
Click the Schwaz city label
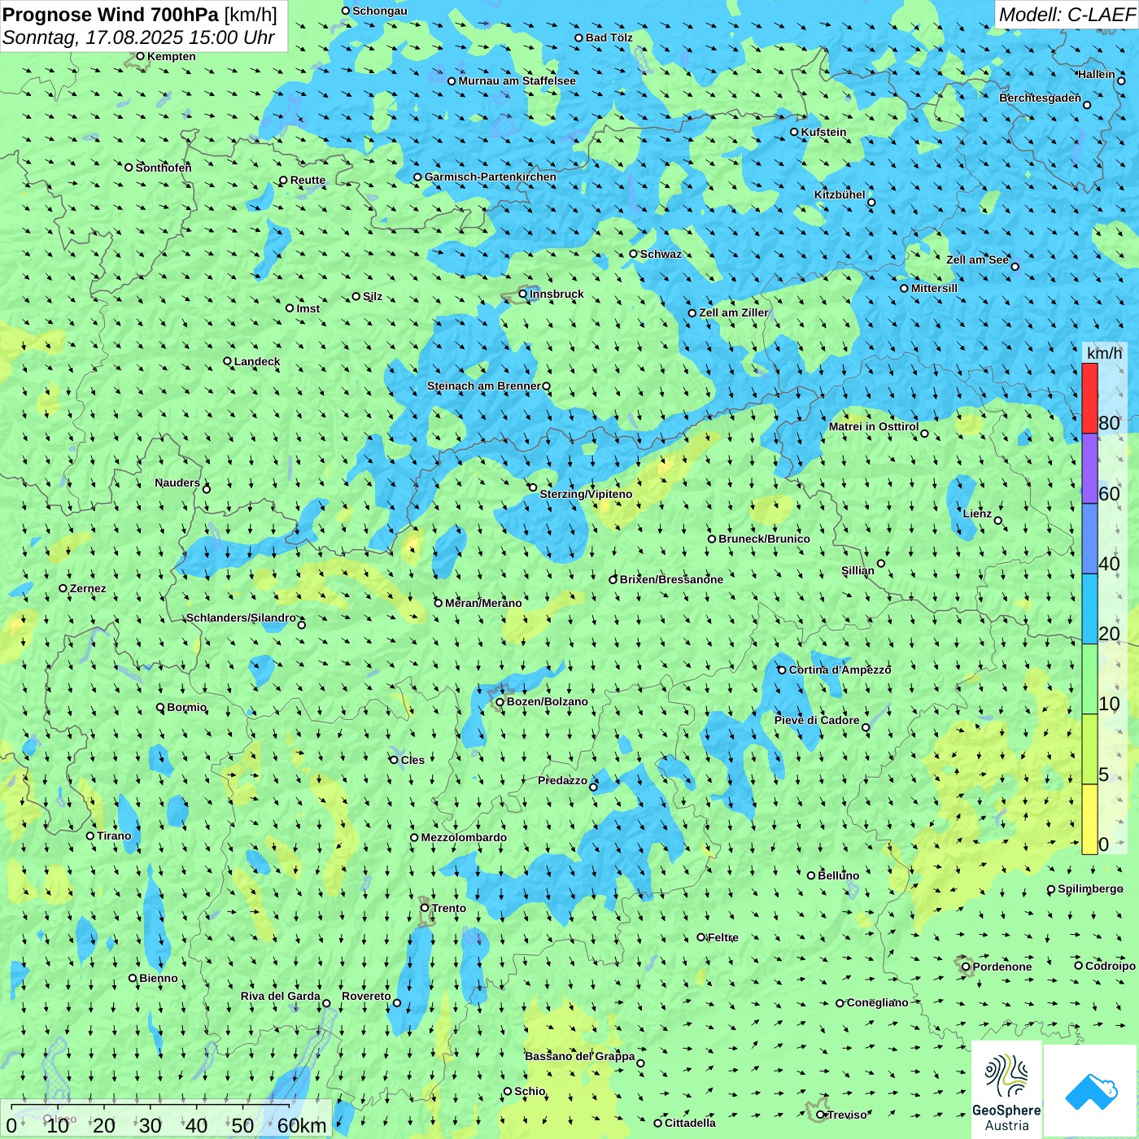661,254
